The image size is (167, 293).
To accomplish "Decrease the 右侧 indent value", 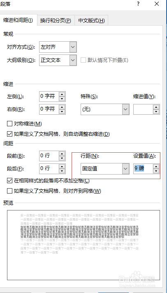I will [62, 112].
